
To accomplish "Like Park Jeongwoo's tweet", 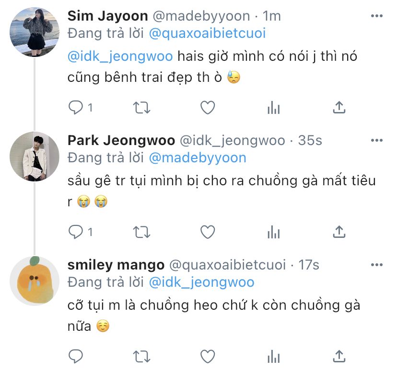I will (207, 233).
